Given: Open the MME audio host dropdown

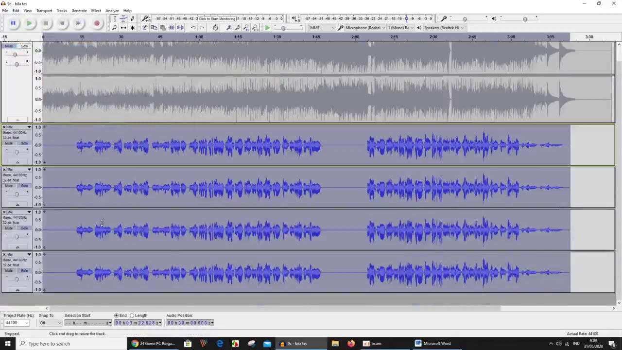Looking at the screenshot, I should tap(322, 28).
